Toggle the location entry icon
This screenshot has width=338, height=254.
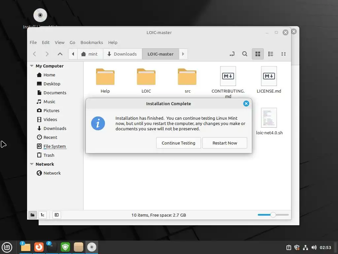pos(232,54)
